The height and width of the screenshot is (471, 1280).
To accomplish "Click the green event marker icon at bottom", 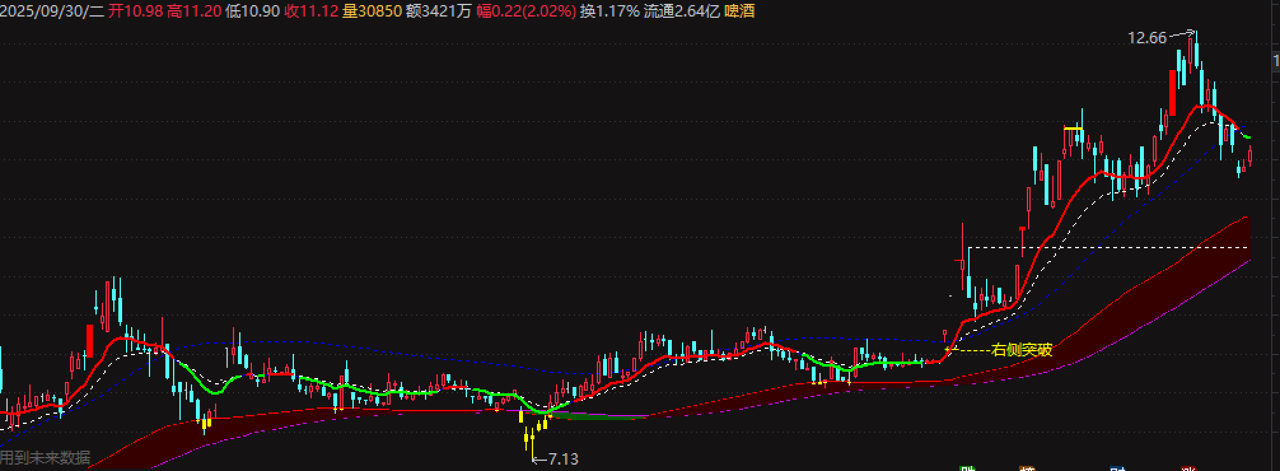I will 968,468.
